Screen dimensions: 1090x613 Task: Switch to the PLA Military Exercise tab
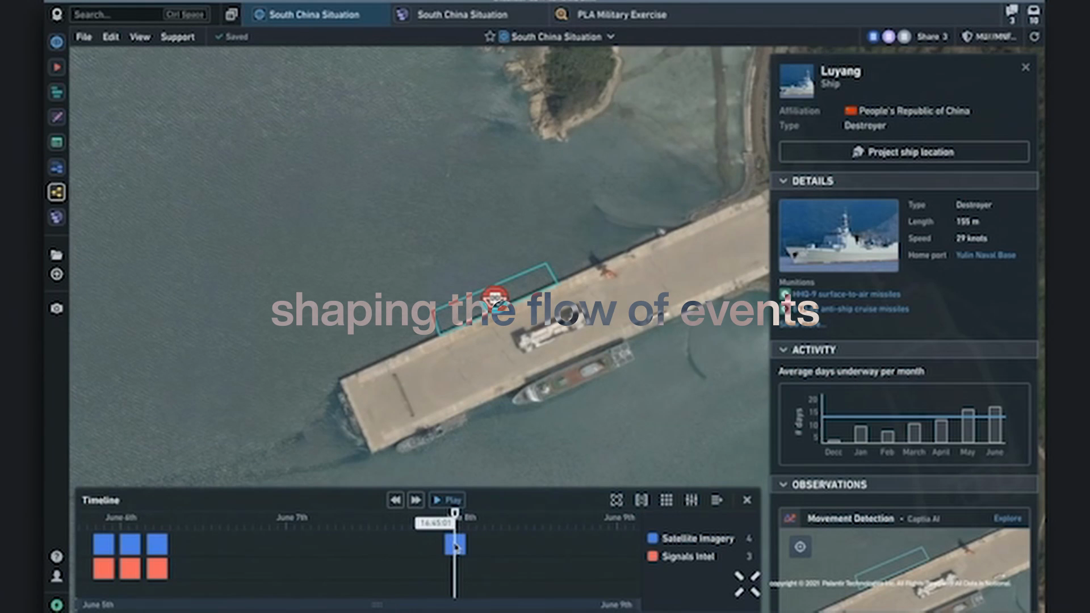612,15
